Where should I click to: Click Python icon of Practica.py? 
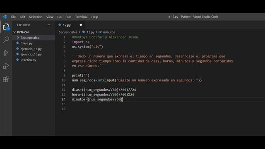coord(17,60)
